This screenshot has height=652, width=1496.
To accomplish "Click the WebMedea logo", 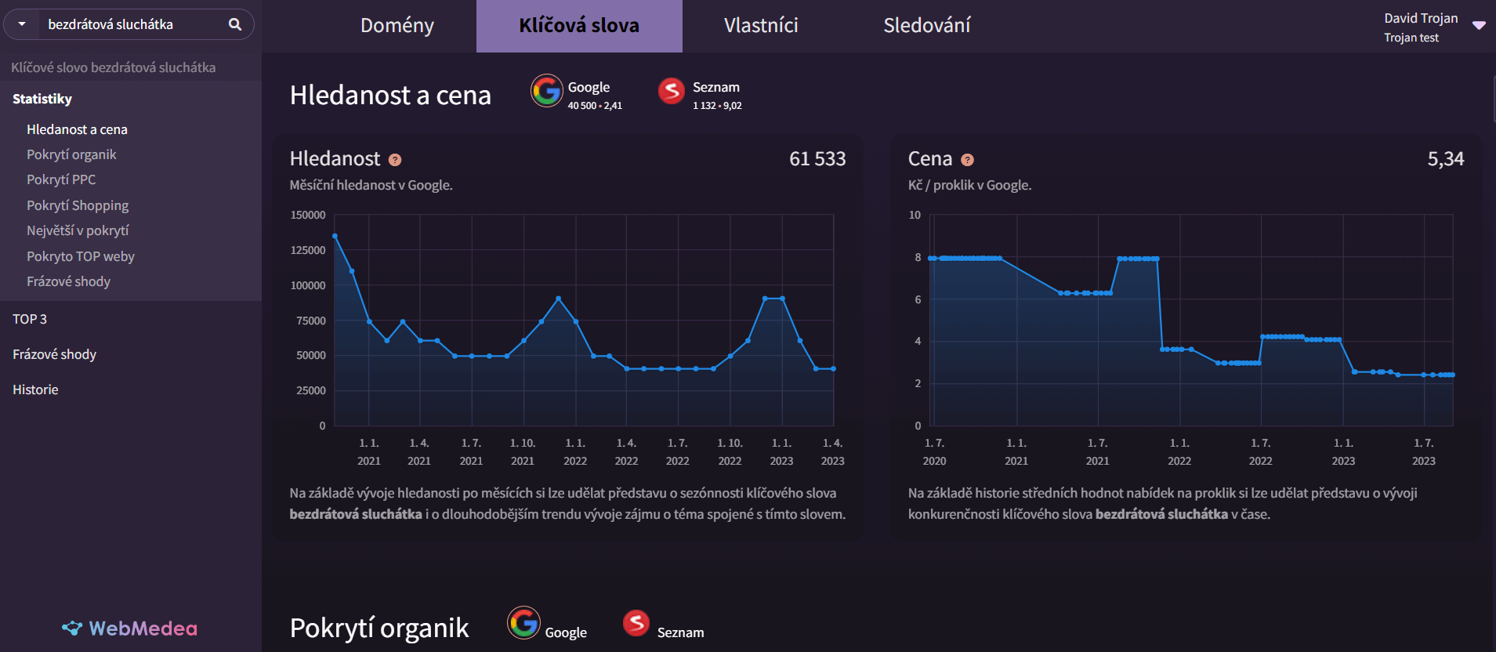I will point(130,628).
